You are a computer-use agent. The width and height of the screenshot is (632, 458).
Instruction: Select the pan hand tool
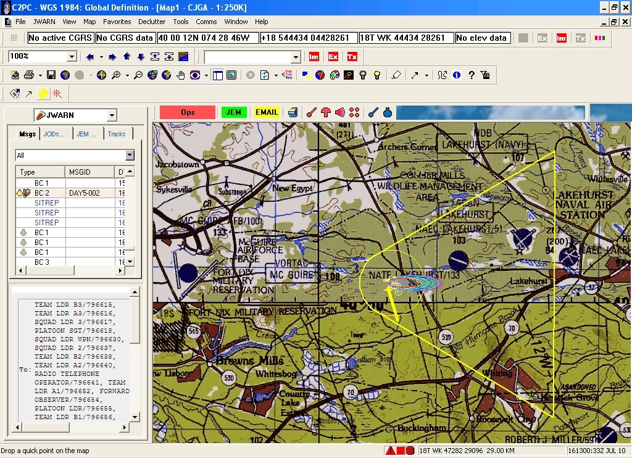(x=181, y=75)
